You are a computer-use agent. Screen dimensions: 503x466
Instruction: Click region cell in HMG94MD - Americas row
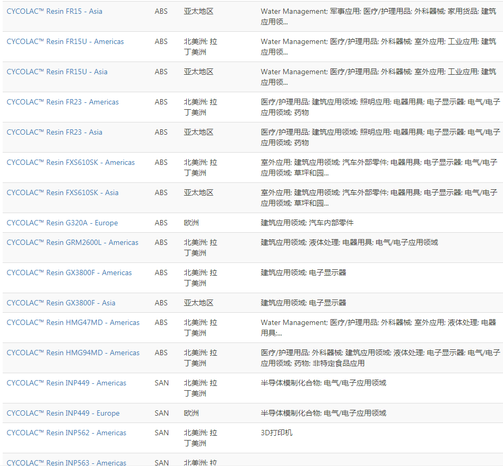[x=201, y=358]
